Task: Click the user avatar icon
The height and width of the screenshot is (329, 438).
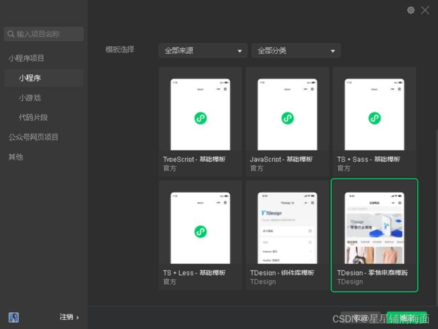Action: point(13,318)
